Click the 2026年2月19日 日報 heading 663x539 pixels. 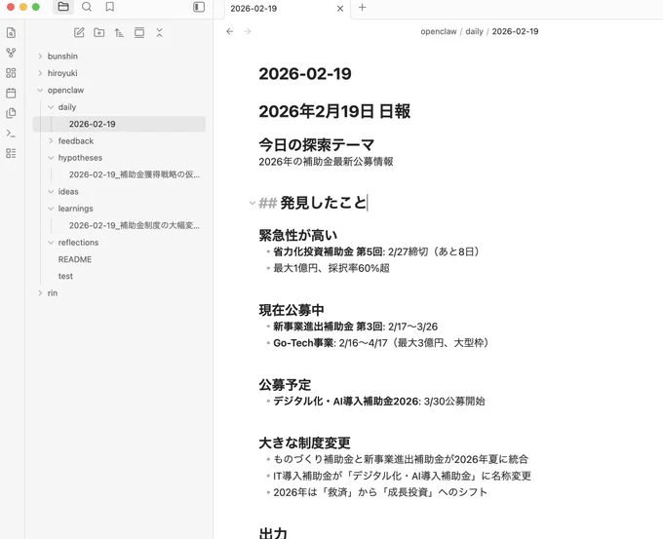coord(334,111)
